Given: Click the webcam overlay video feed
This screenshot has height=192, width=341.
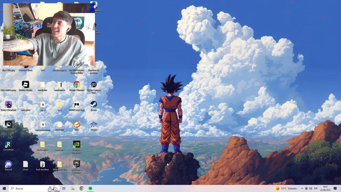Looking at the screenshot, I should [x=49, y=34].
